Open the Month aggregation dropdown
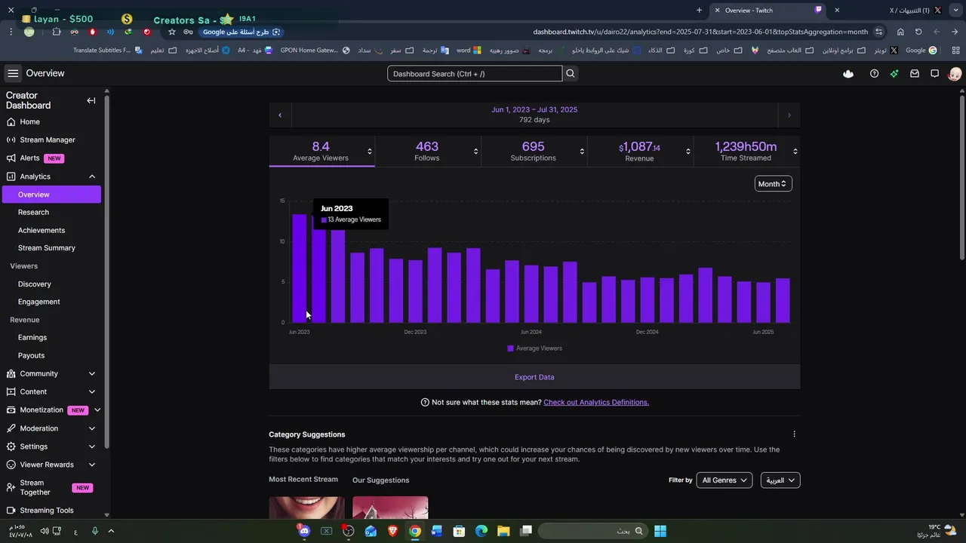Screen dimensions: 966x543 [x=773, y=184]
